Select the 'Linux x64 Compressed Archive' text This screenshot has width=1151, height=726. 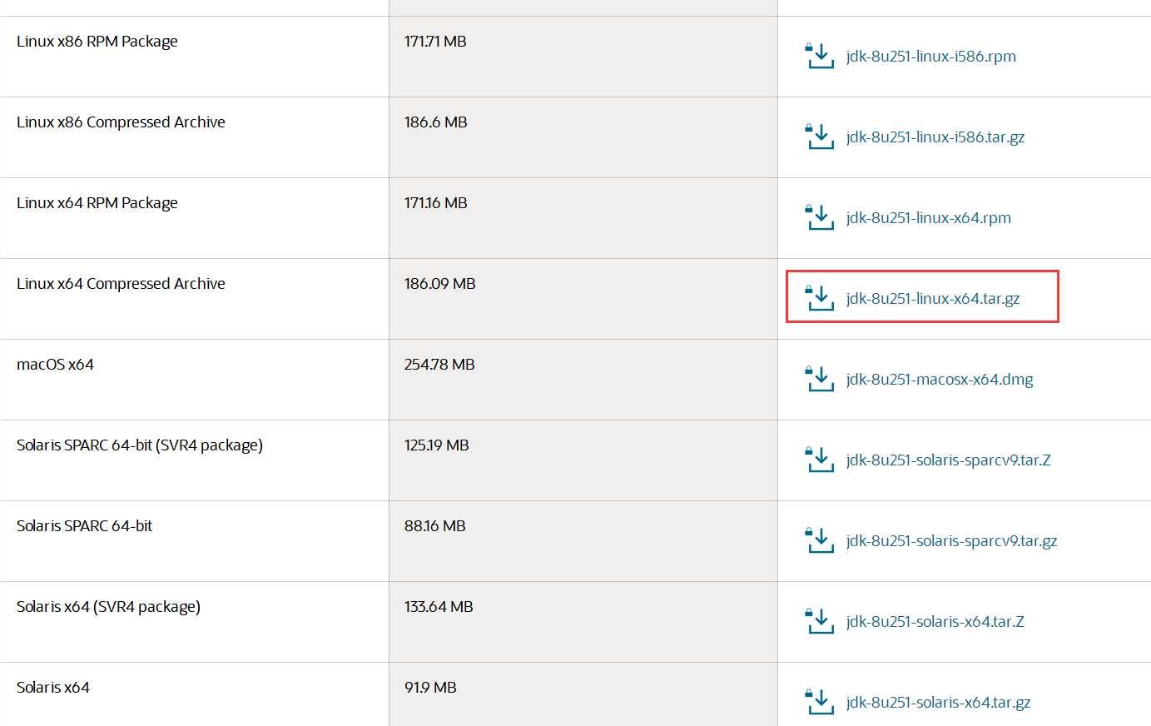coord(121,284)
